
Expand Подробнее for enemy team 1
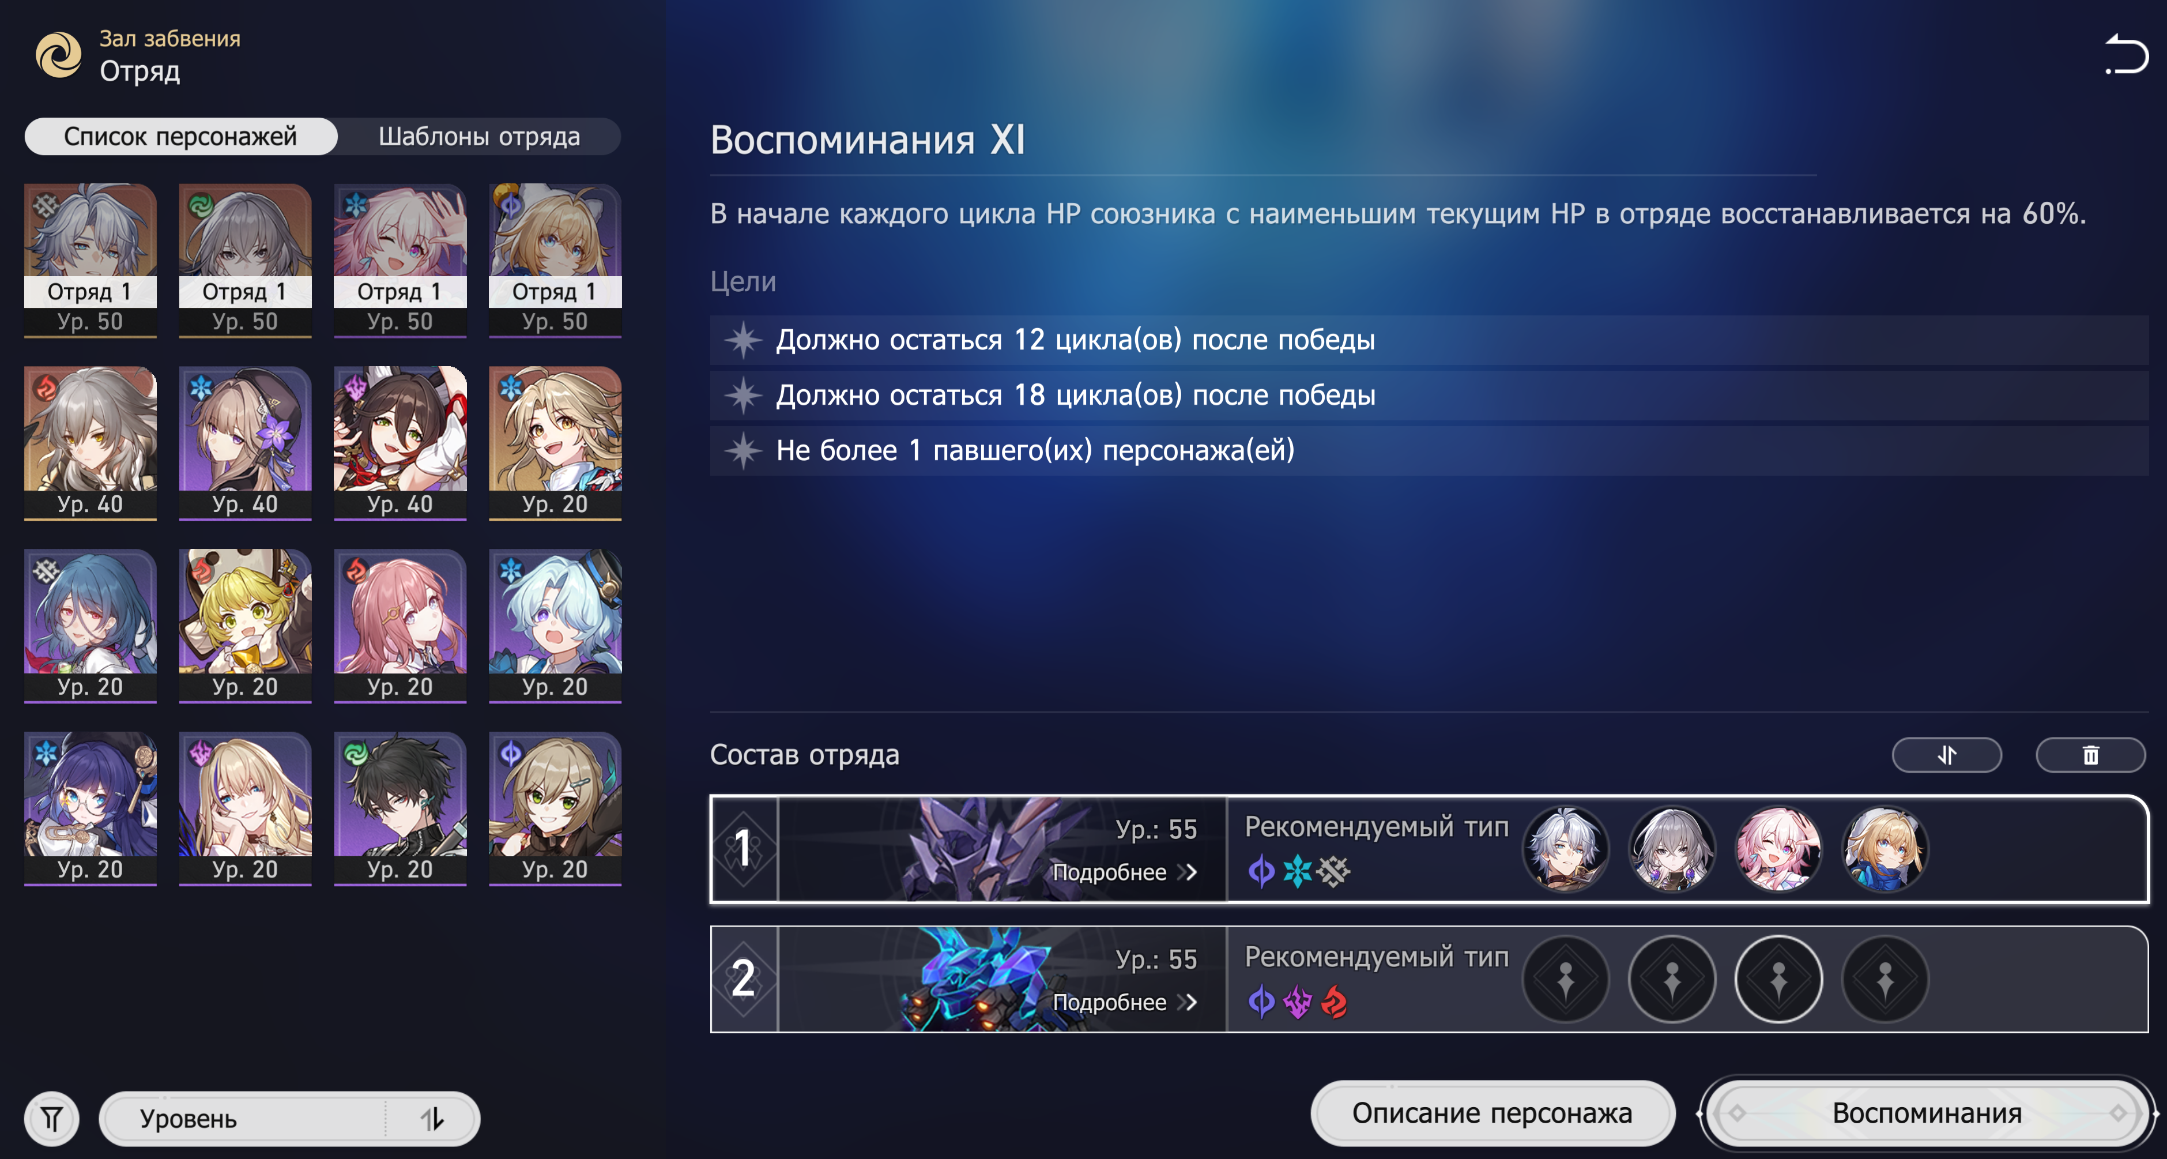1124,872
